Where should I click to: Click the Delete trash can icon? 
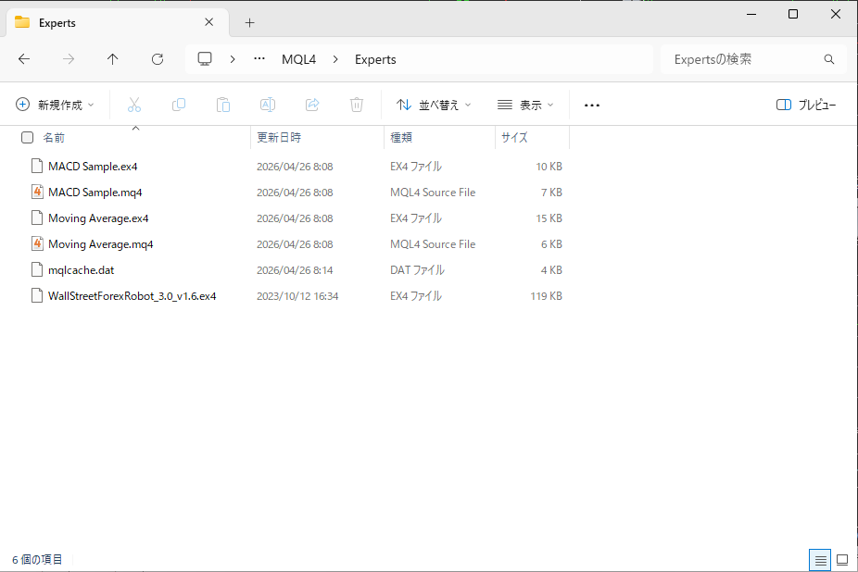coord(357,105)
